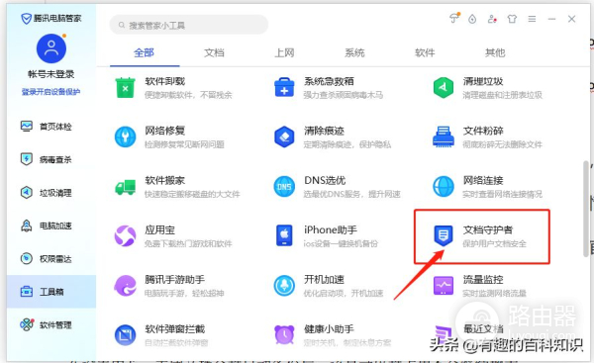Click the 开机加速 title text
Viewport: 594px width, 363px height.
pyautogui.click(x=324, y=279)
